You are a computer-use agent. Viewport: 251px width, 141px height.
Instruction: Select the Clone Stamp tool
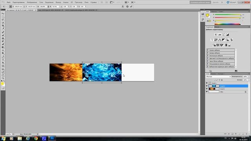click(x=3, y=38)
